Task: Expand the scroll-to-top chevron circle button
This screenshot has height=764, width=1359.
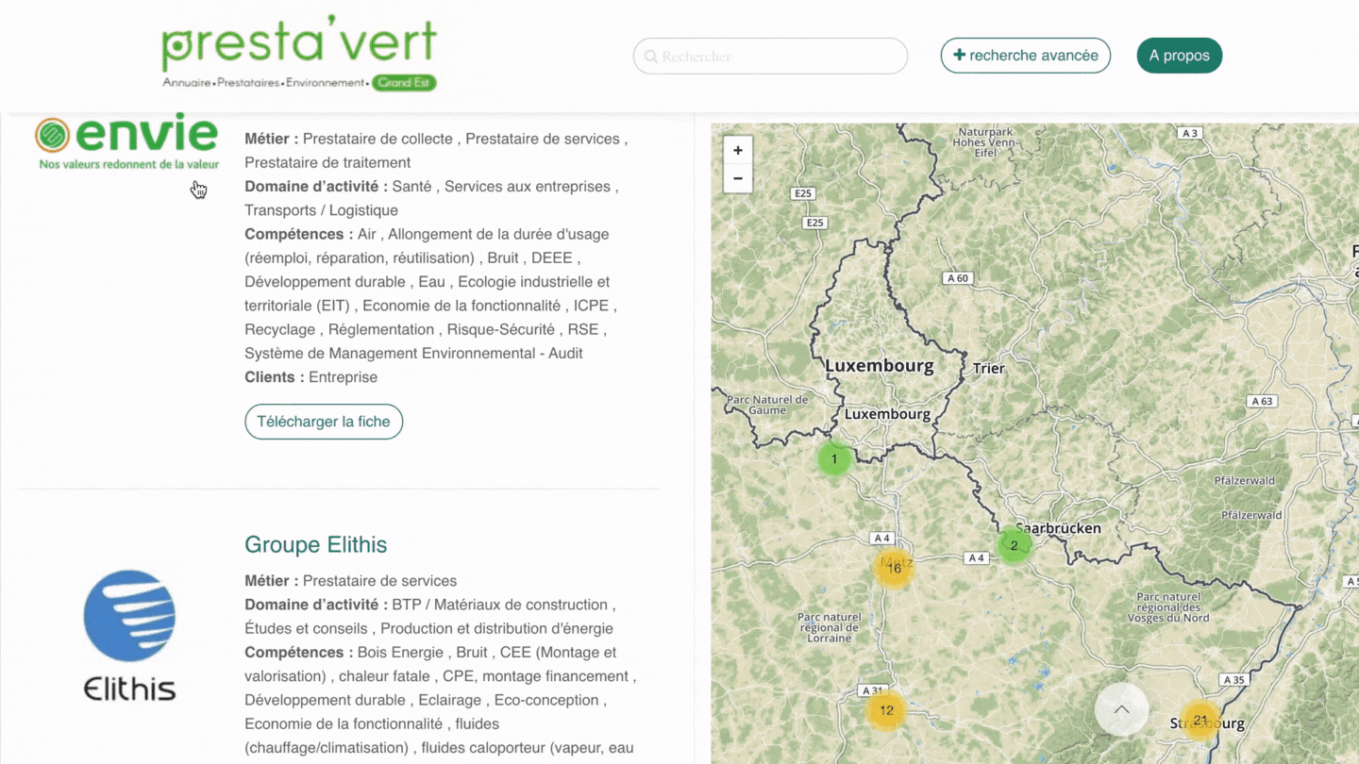Action: (1121, 710)
